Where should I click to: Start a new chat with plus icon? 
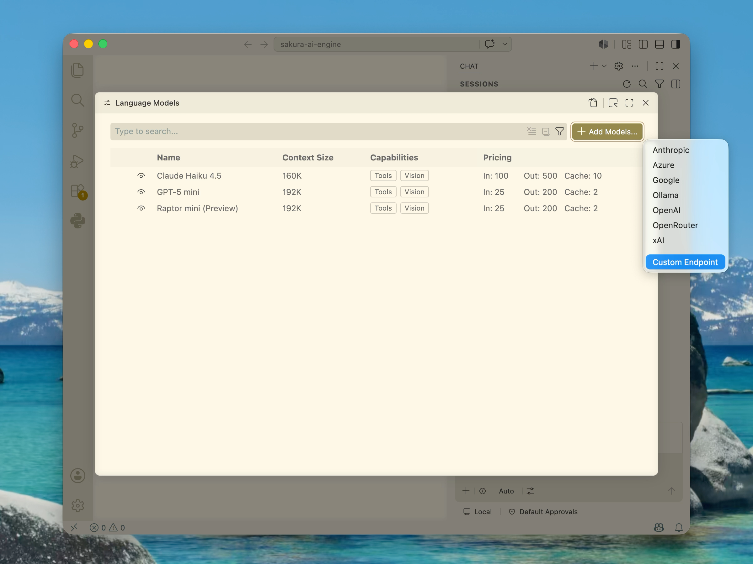[594, 66]
